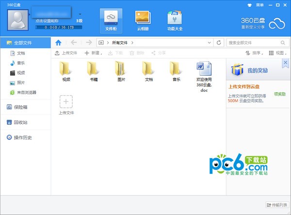Click 上传文件到云盘 reward title
This screenshot has height=215, width=291.
(244, 87)
